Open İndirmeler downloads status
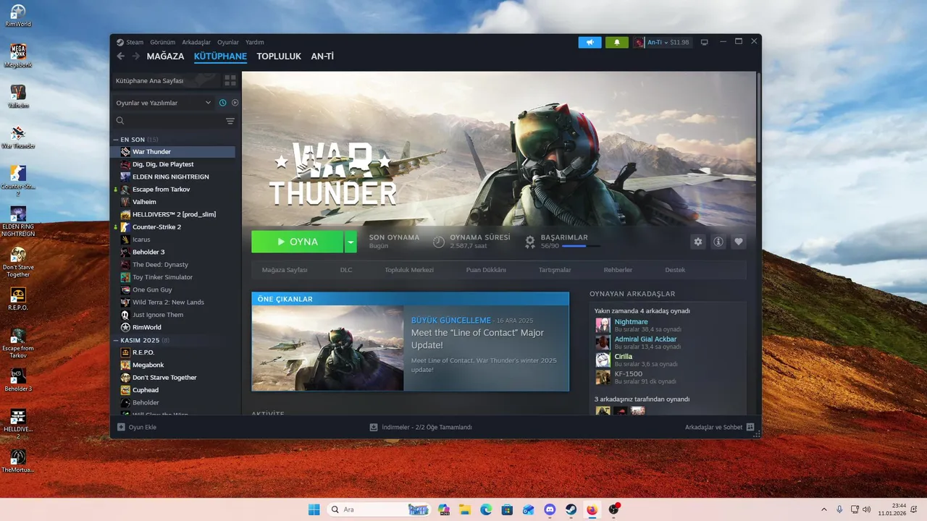Viewport: 927px width, 521px height. click(x=421, y=427)
